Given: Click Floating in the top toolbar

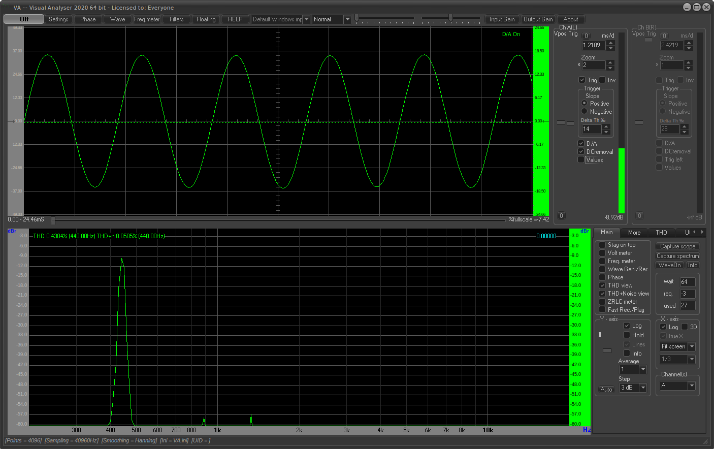Looking at the screenshot, I should pos(206,19).
